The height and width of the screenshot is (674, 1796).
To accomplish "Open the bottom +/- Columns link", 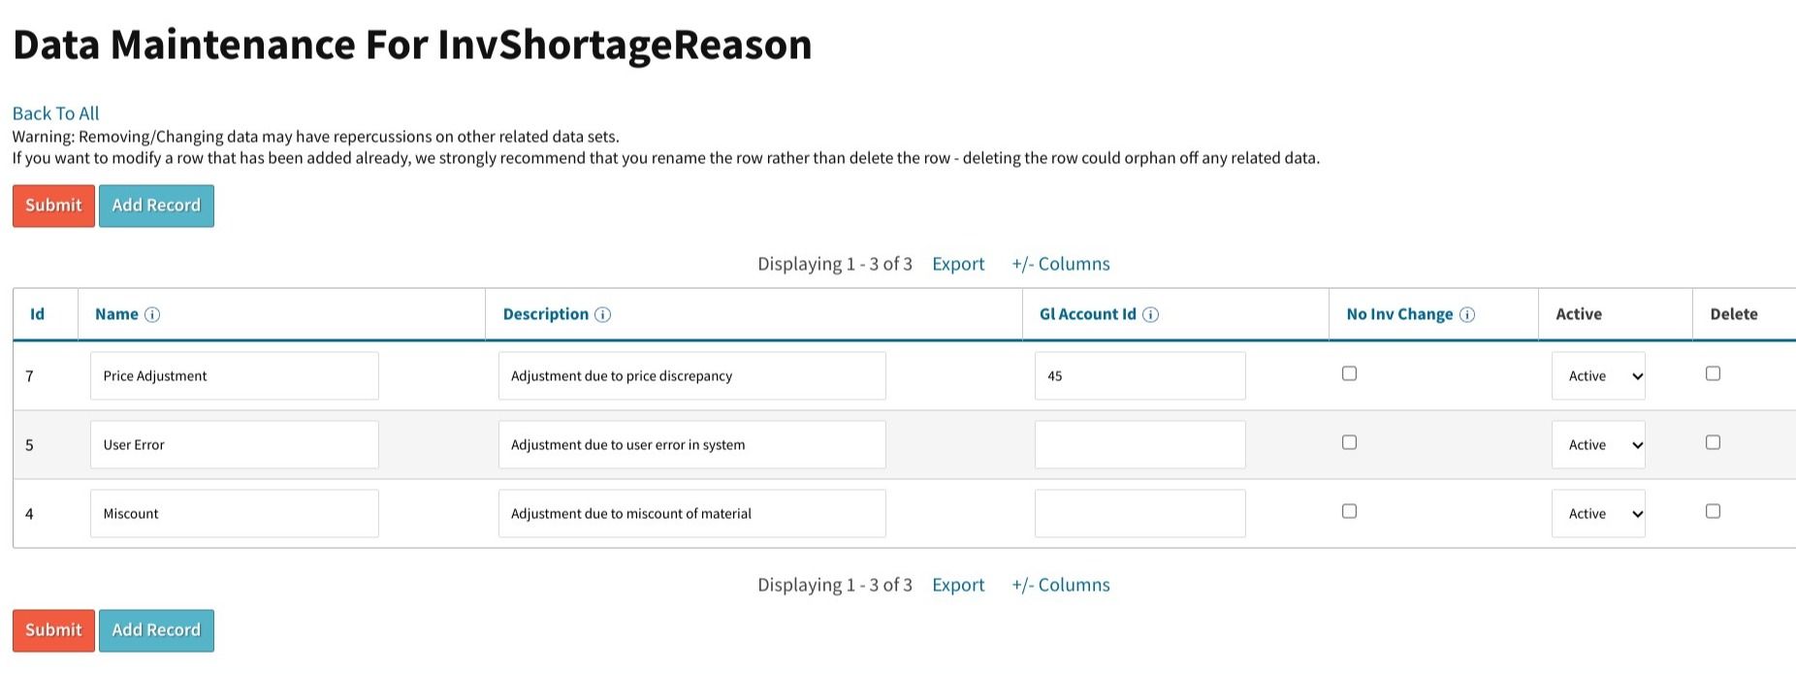I will point(1061,585).
